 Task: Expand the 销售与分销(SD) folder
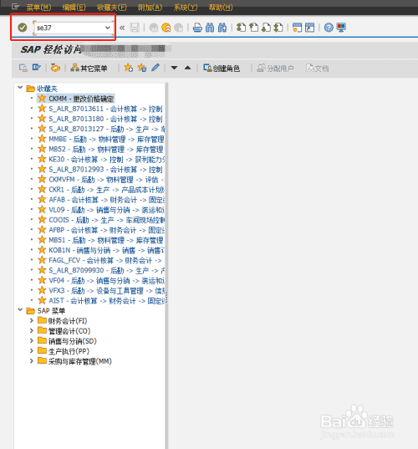32,341
